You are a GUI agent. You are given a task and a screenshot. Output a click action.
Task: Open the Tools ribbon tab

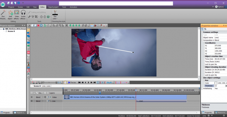64,7
